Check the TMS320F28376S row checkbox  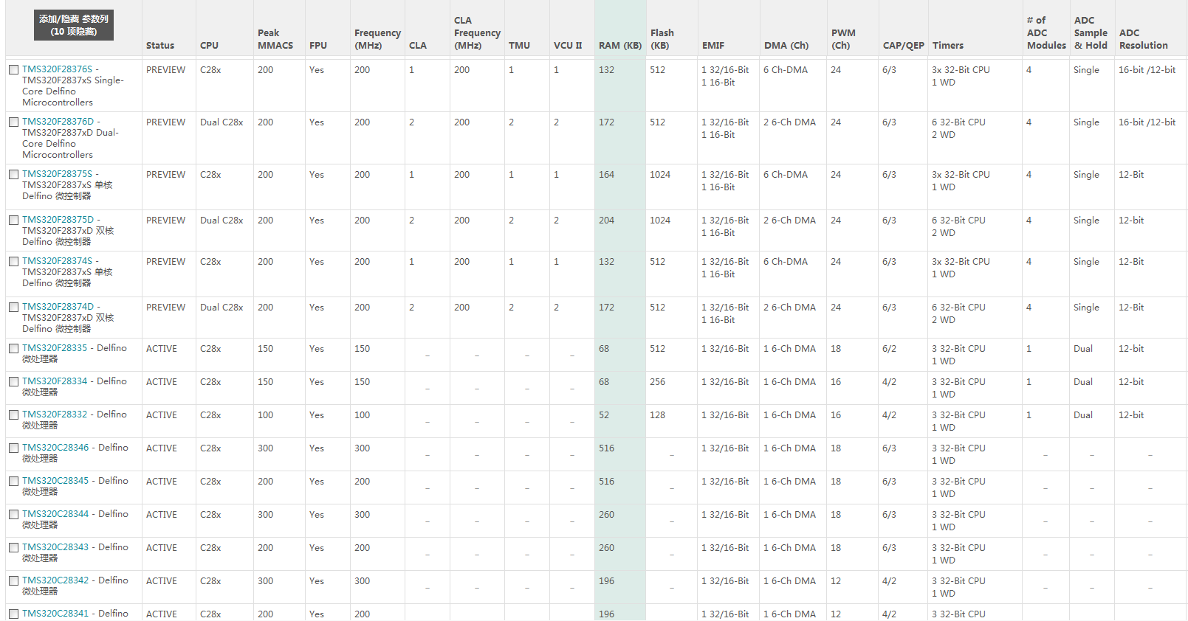(13, 70)
